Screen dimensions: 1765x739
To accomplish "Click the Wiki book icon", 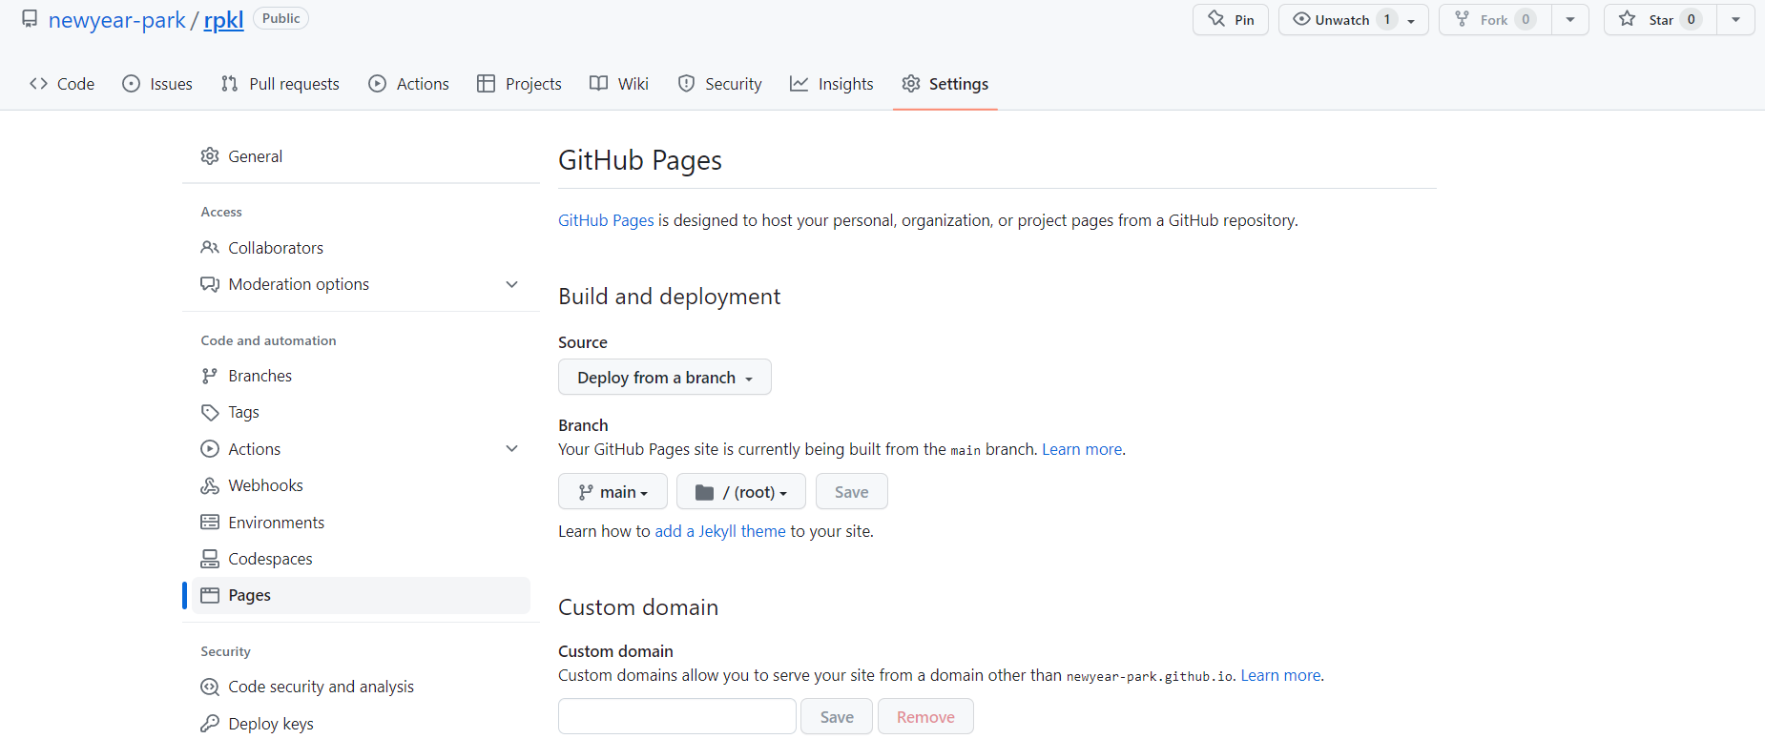I will (x=598, y=84).
